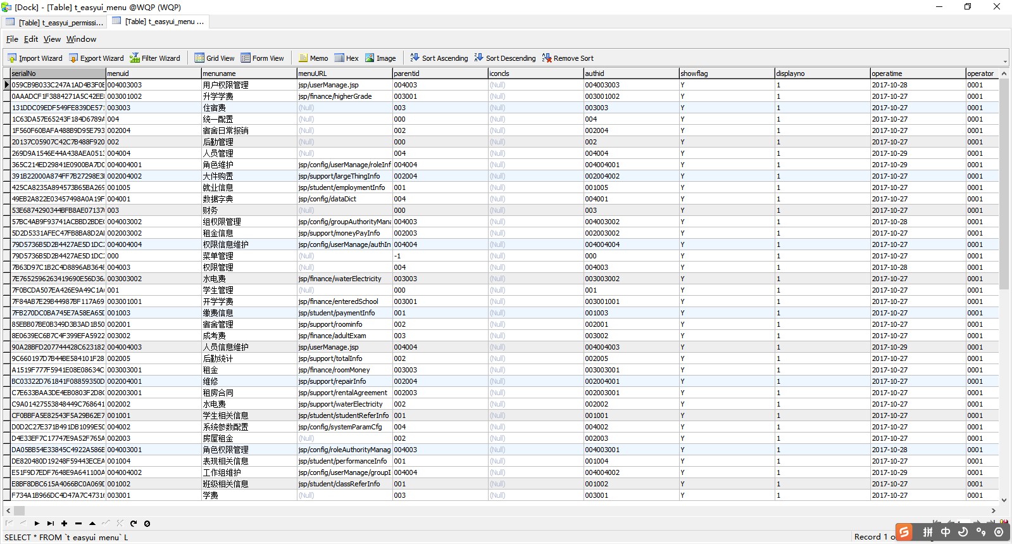Switch to Grid View
Screen dimensions: 1012x544
click(215, 58)
